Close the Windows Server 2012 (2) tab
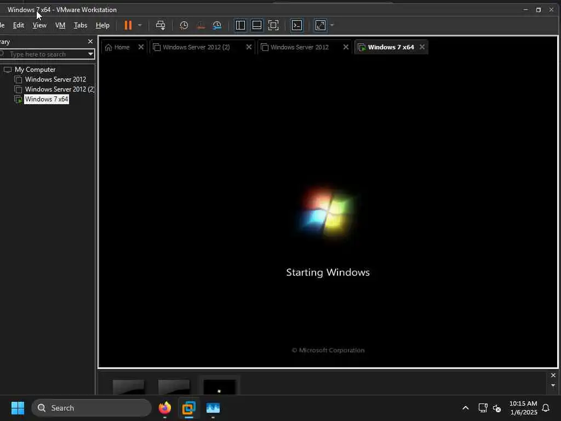The height and width of the screenshot is (421, 561). point(249,47)
